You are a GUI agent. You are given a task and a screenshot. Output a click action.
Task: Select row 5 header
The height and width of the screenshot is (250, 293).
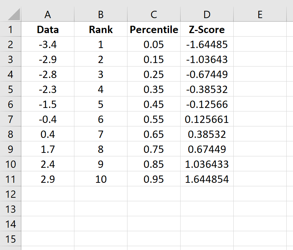coord(10,89)
